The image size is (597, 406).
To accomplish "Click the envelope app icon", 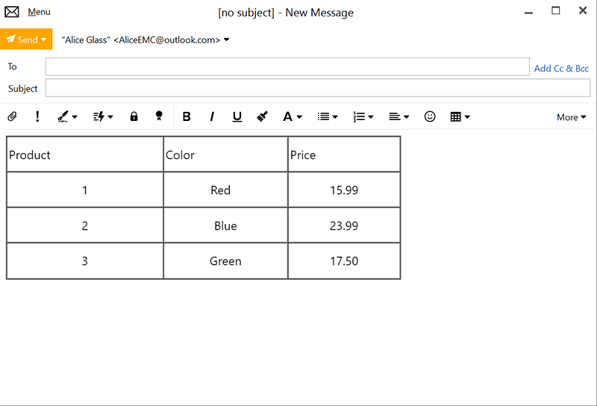I will [12, 12].
